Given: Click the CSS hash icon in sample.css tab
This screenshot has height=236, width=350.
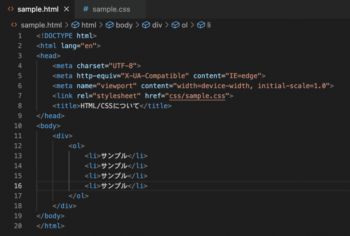Looking at the screenshot, I should [86, 9].
